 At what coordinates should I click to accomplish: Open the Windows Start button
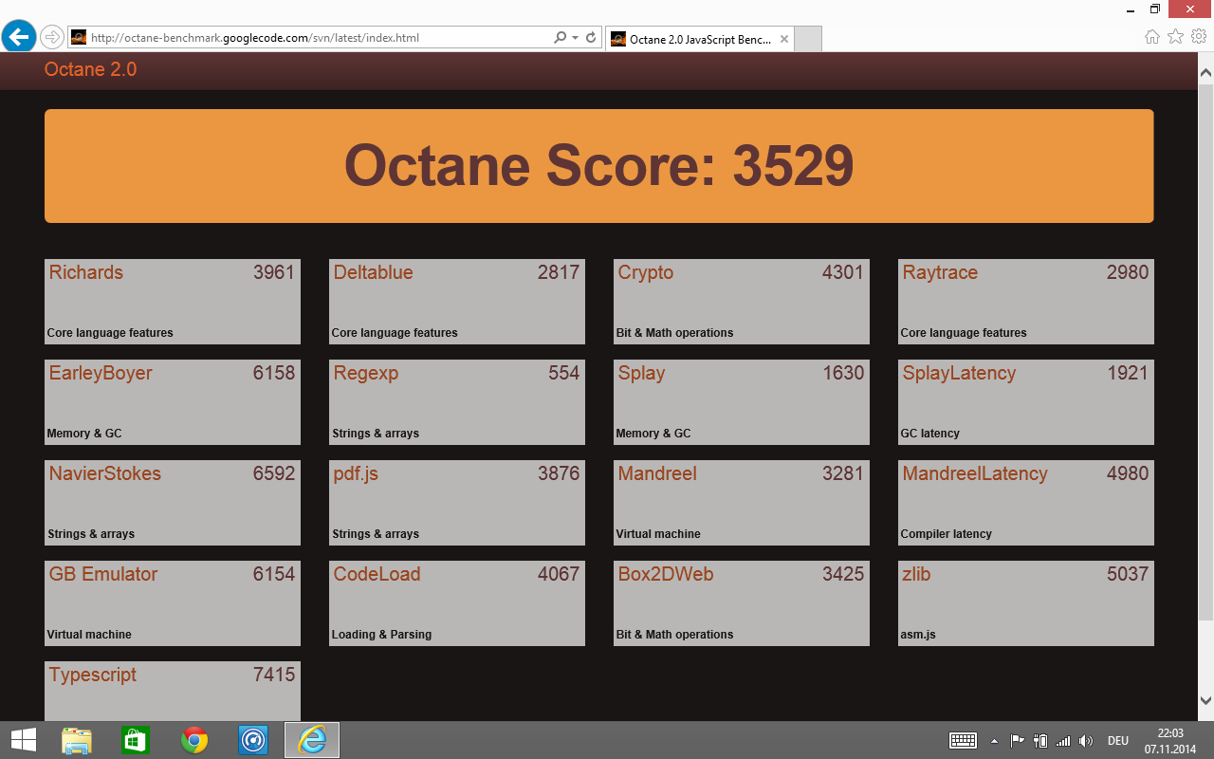[x=23, y=740]
